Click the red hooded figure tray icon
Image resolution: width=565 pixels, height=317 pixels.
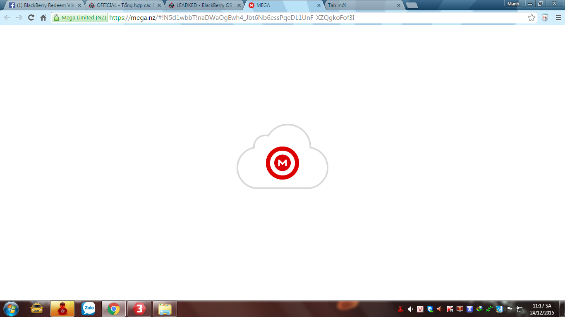coord(400,309)
